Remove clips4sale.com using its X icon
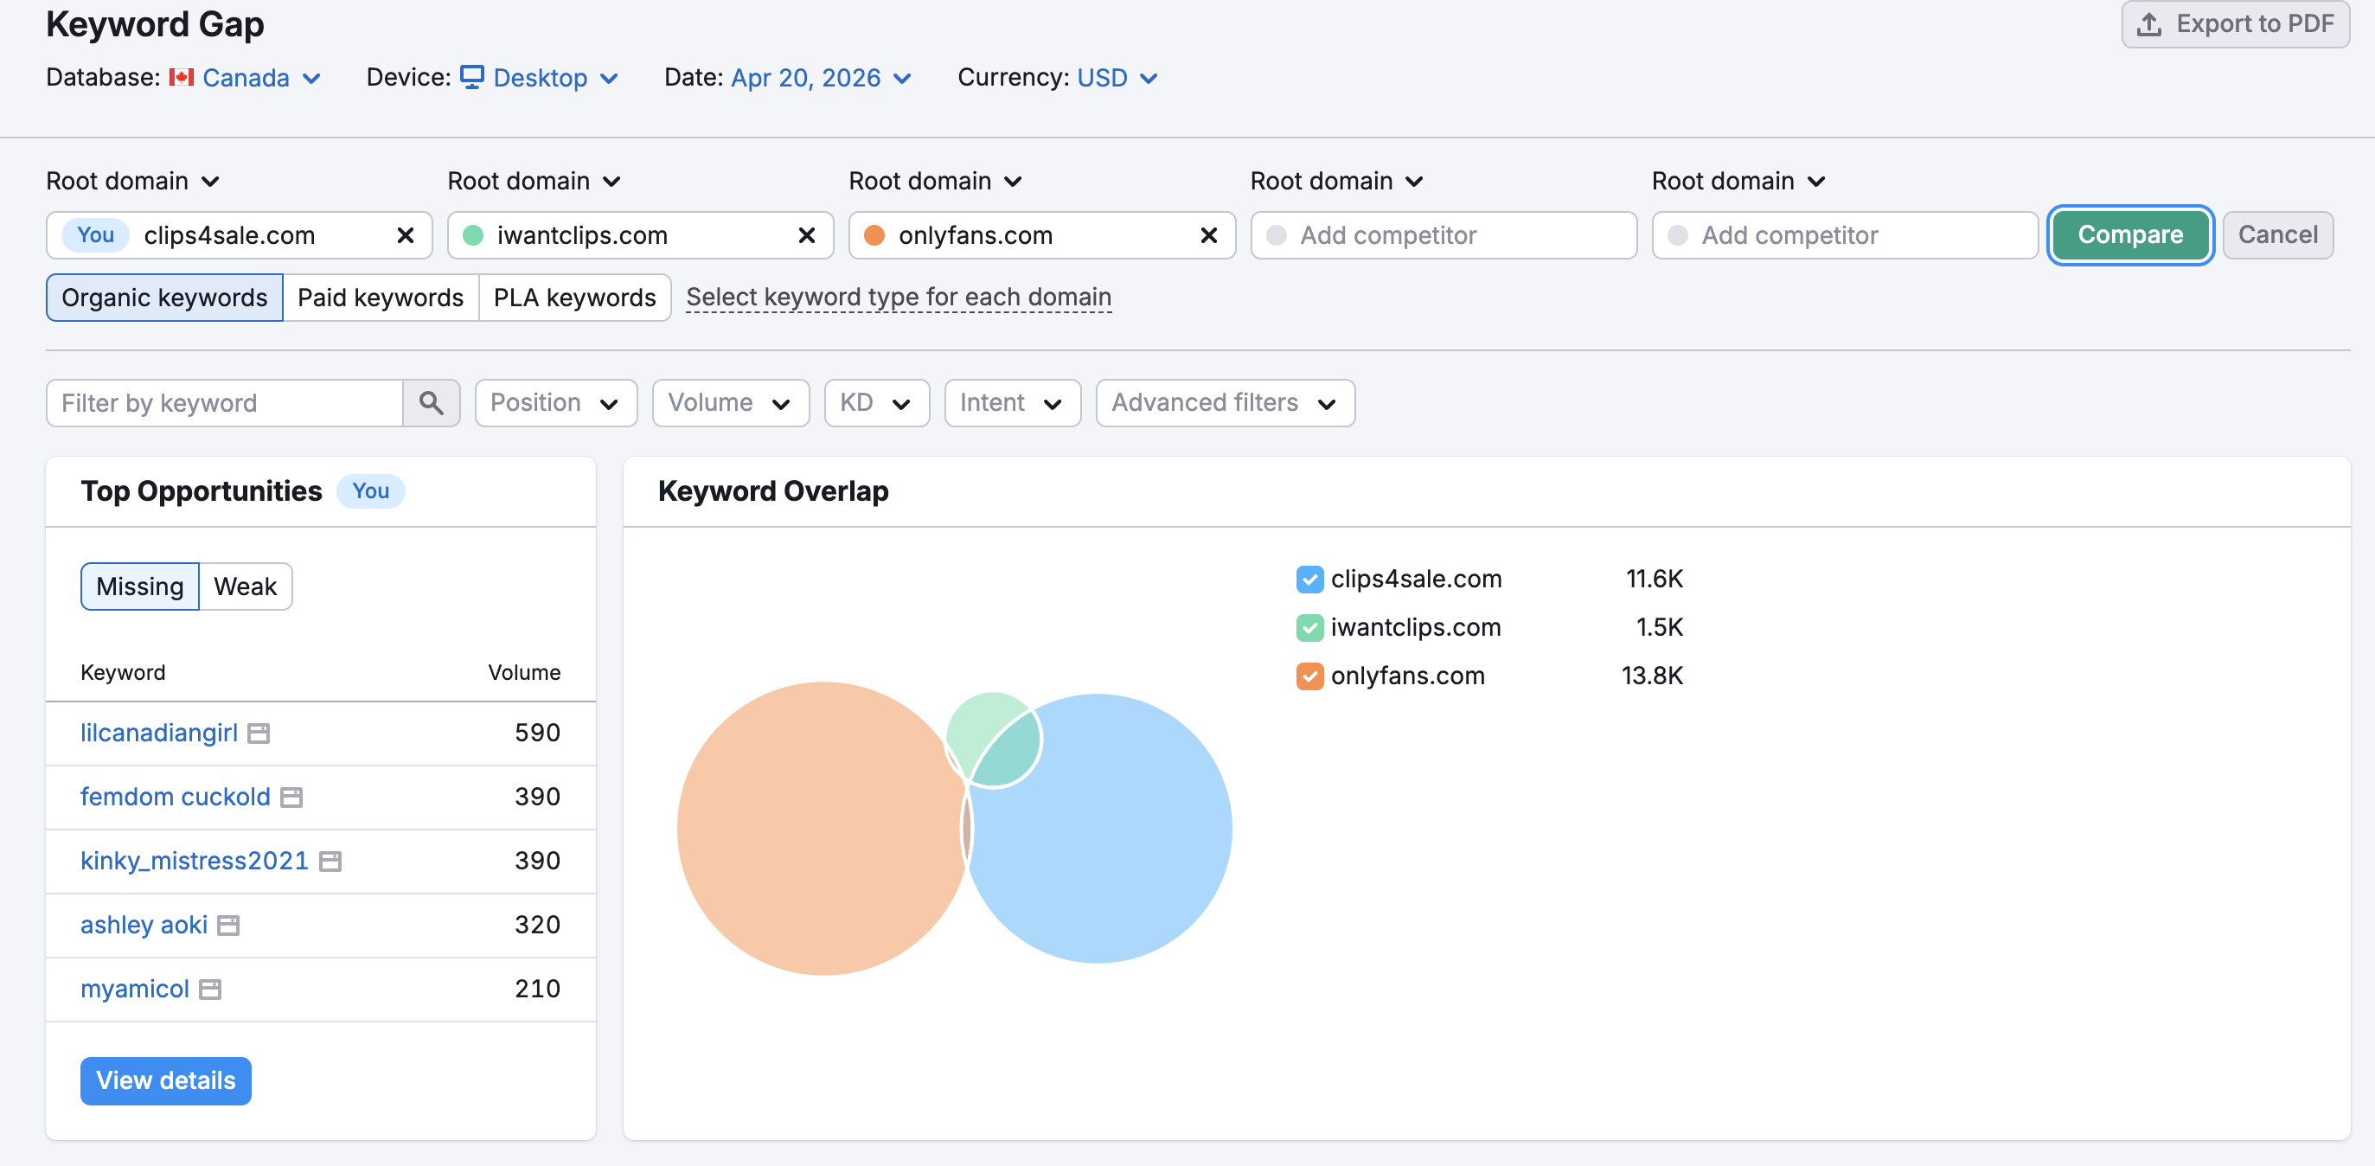 point(405,235)
